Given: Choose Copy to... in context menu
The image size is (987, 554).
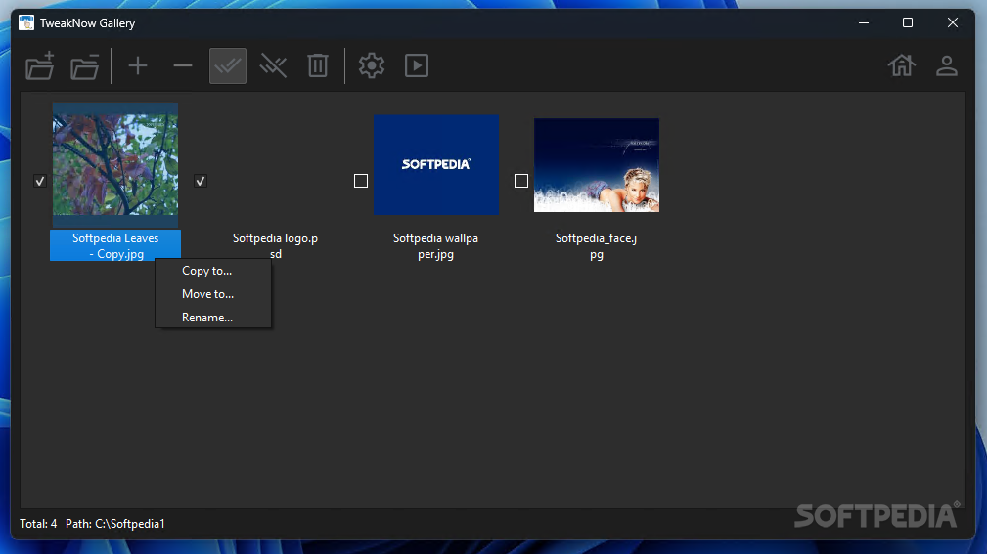Looking at the screenshot, I should [x=213, y=271].
